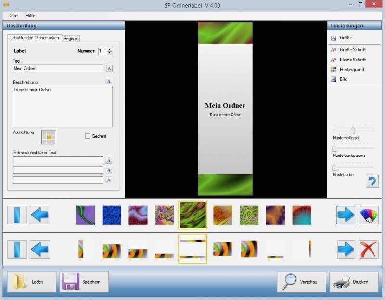Select the purple green pattern thumbnail
The image size is (385, 300).
click(85, 215)
